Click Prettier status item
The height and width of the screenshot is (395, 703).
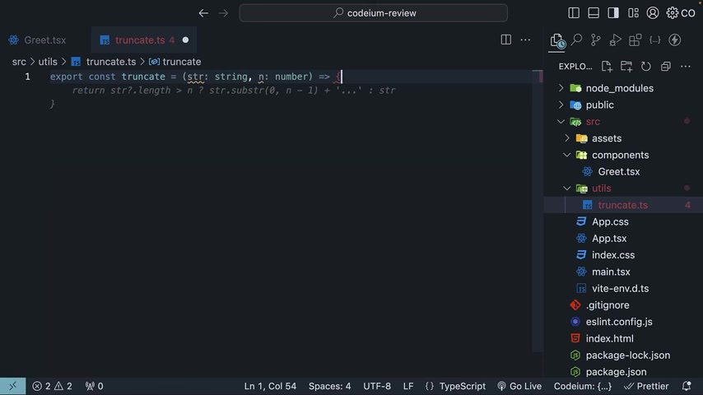click(646, 386)
